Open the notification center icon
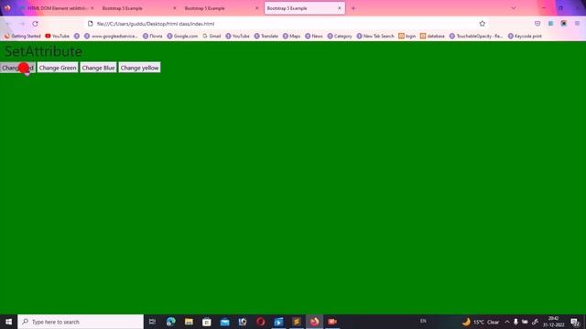 pos(575,322)
